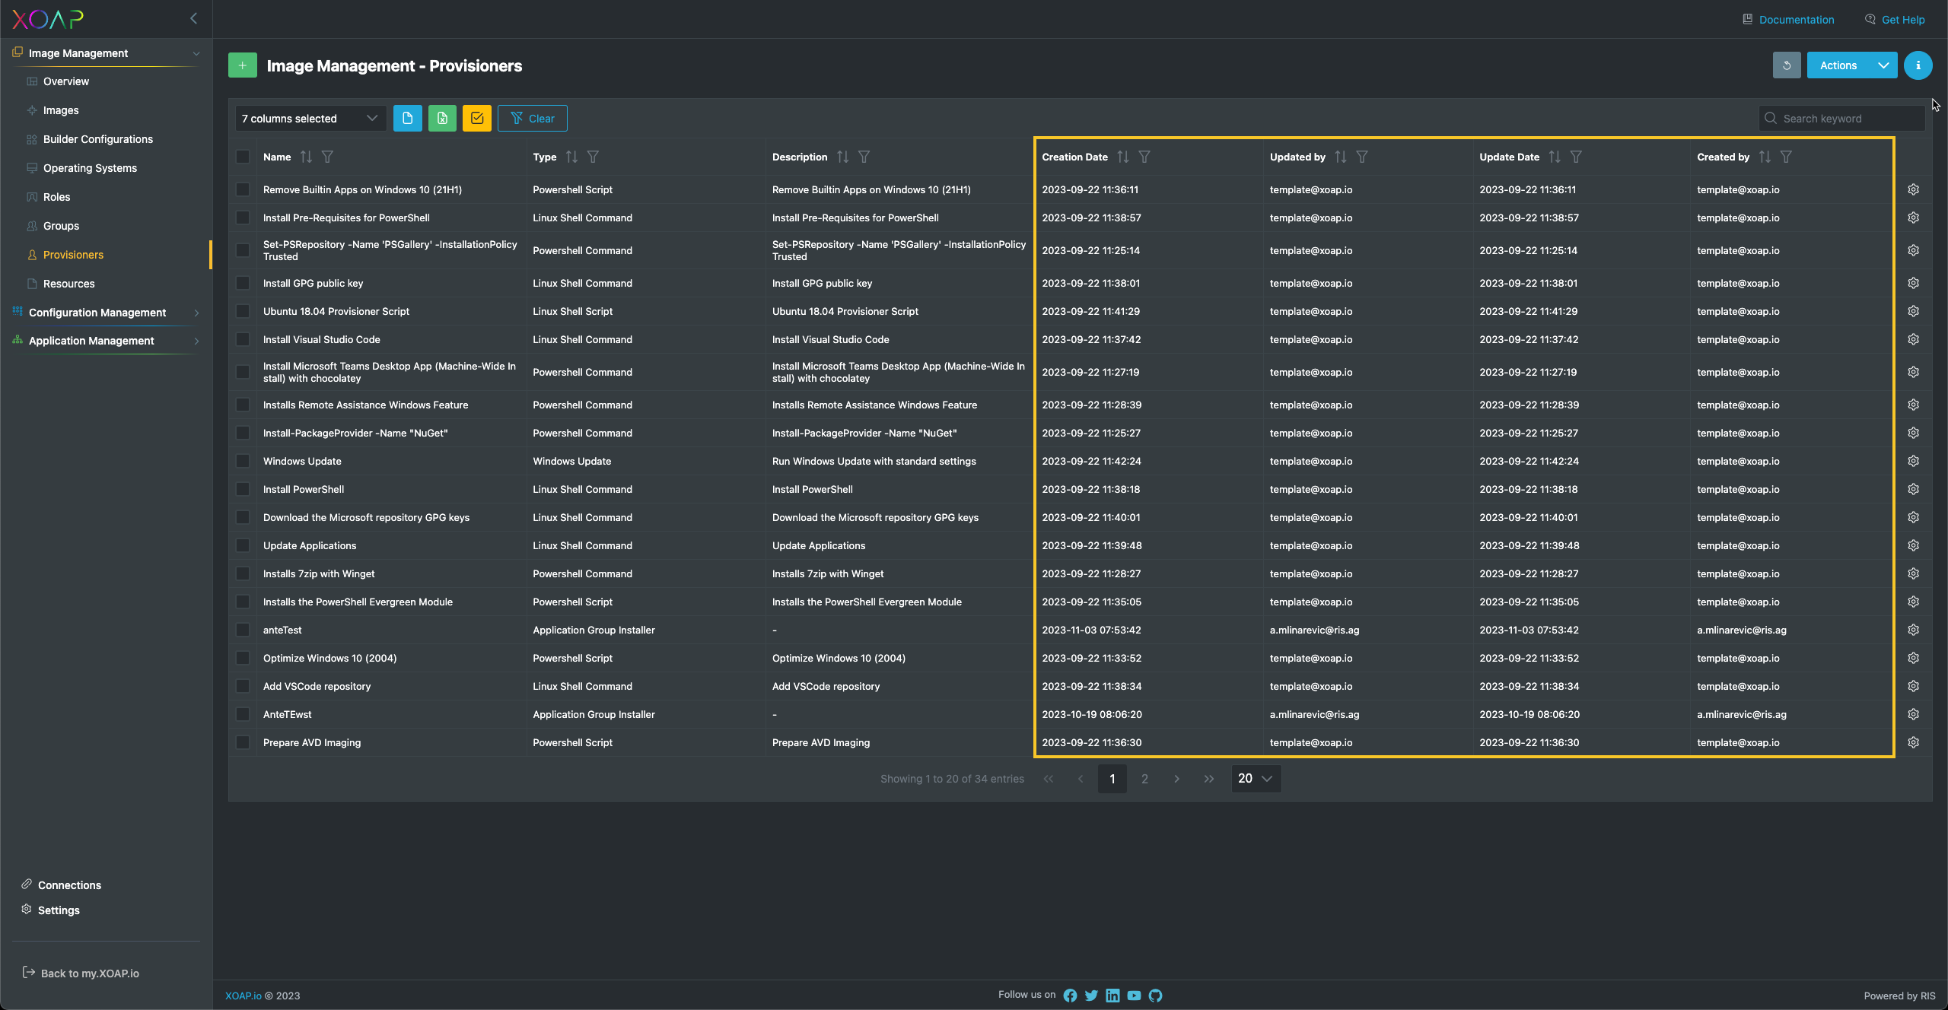Screen dimensions: 1948x1010
Task: Select checkbox for Windows Update row
Action: [243, 461]
